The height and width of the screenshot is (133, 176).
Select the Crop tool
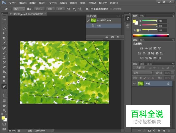pyautogui.click(x=4, y=38)
